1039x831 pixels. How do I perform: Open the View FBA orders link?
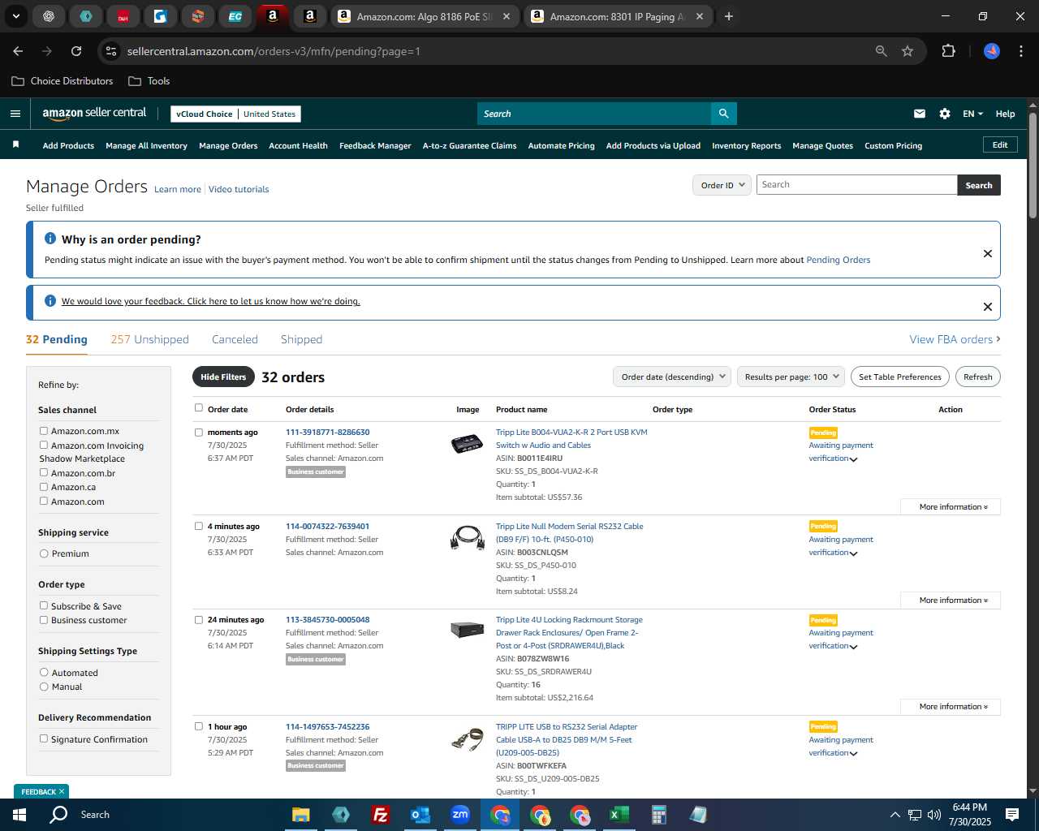pyautogui.click(x=955, y=339)
